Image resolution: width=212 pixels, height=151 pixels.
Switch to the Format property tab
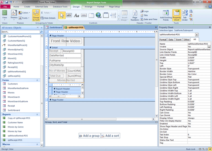tap(163, 40)
